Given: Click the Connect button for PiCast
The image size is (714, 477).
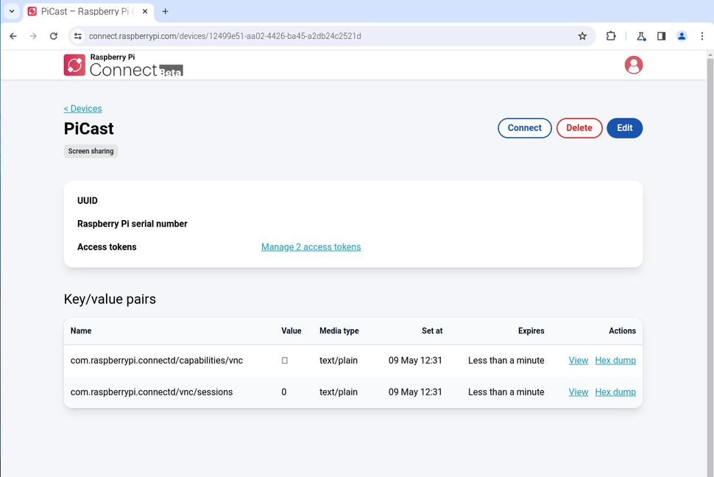Looking at the screenshot, I should pyautogui.click(x=524, y=127).
